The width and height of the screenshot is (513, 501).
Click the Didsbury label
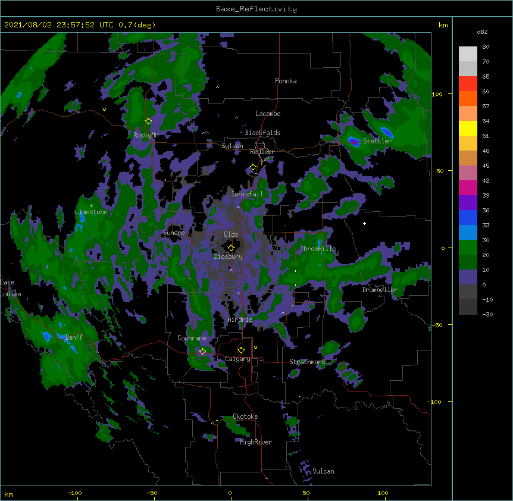click(x=229, y=256)
